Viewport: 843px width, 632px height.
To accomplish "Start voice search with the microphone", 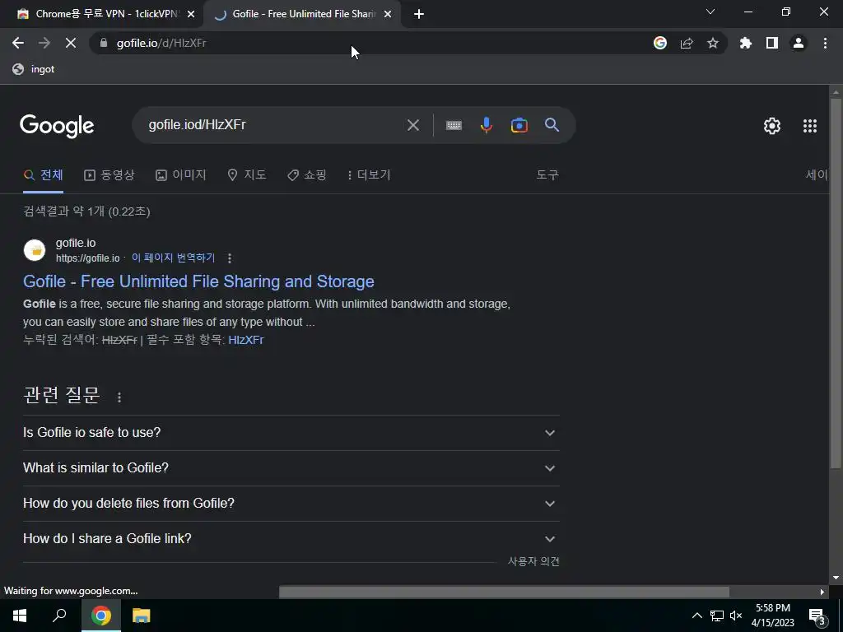I will pos(486,125).
